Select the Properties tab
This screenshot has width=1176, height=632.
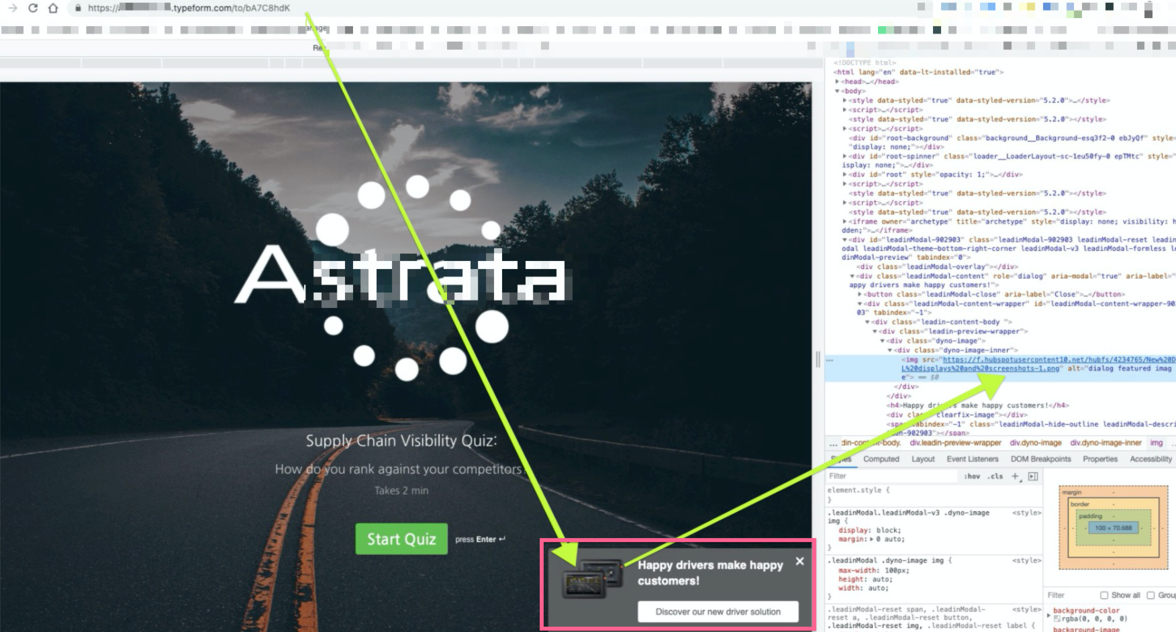(x=1100, y=460)
